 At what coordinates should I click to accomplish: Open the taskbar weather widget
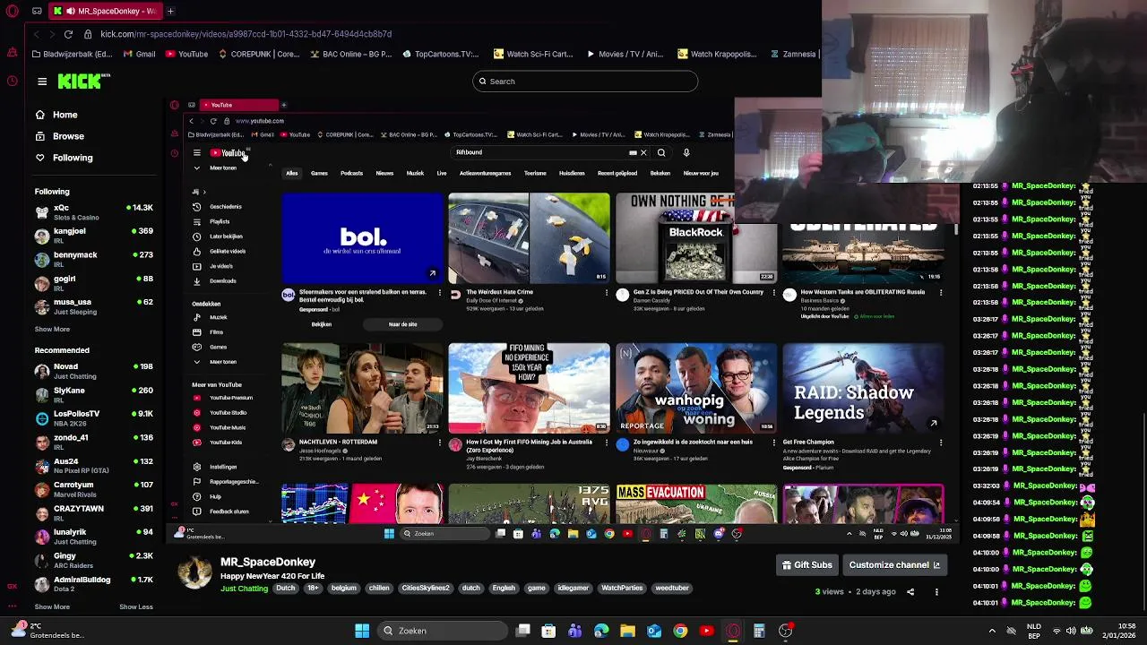[x=49, y=631]
